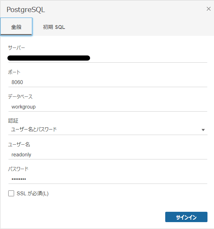Switch to the 全般 tab
The height and width of the screenshot is (229, 214).
pyautogui.click(x=16, y=27)
